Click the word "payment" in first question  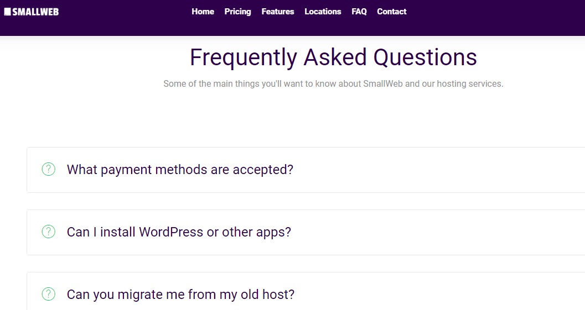pyautogui.click(x=126, y=170)
